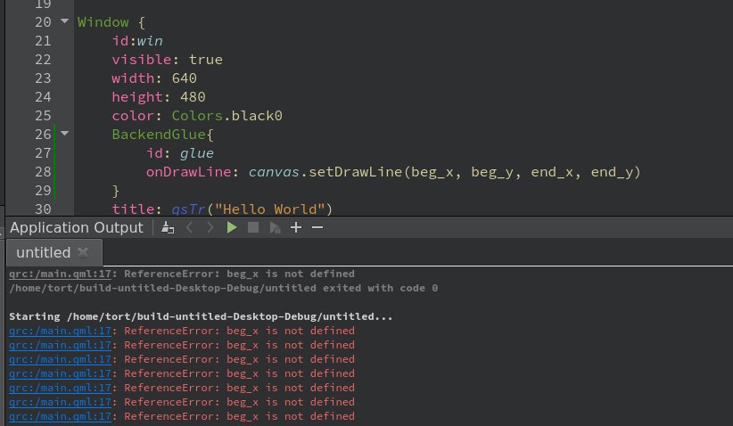Click line number 23 in the gutter
The height and width of the screenshot is (426, 733).
(43, 78)
